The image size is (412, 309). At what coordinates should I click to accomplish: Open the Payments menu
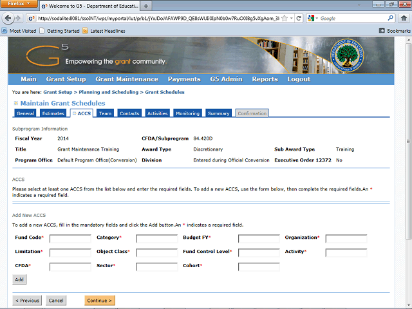pos(184,79)
